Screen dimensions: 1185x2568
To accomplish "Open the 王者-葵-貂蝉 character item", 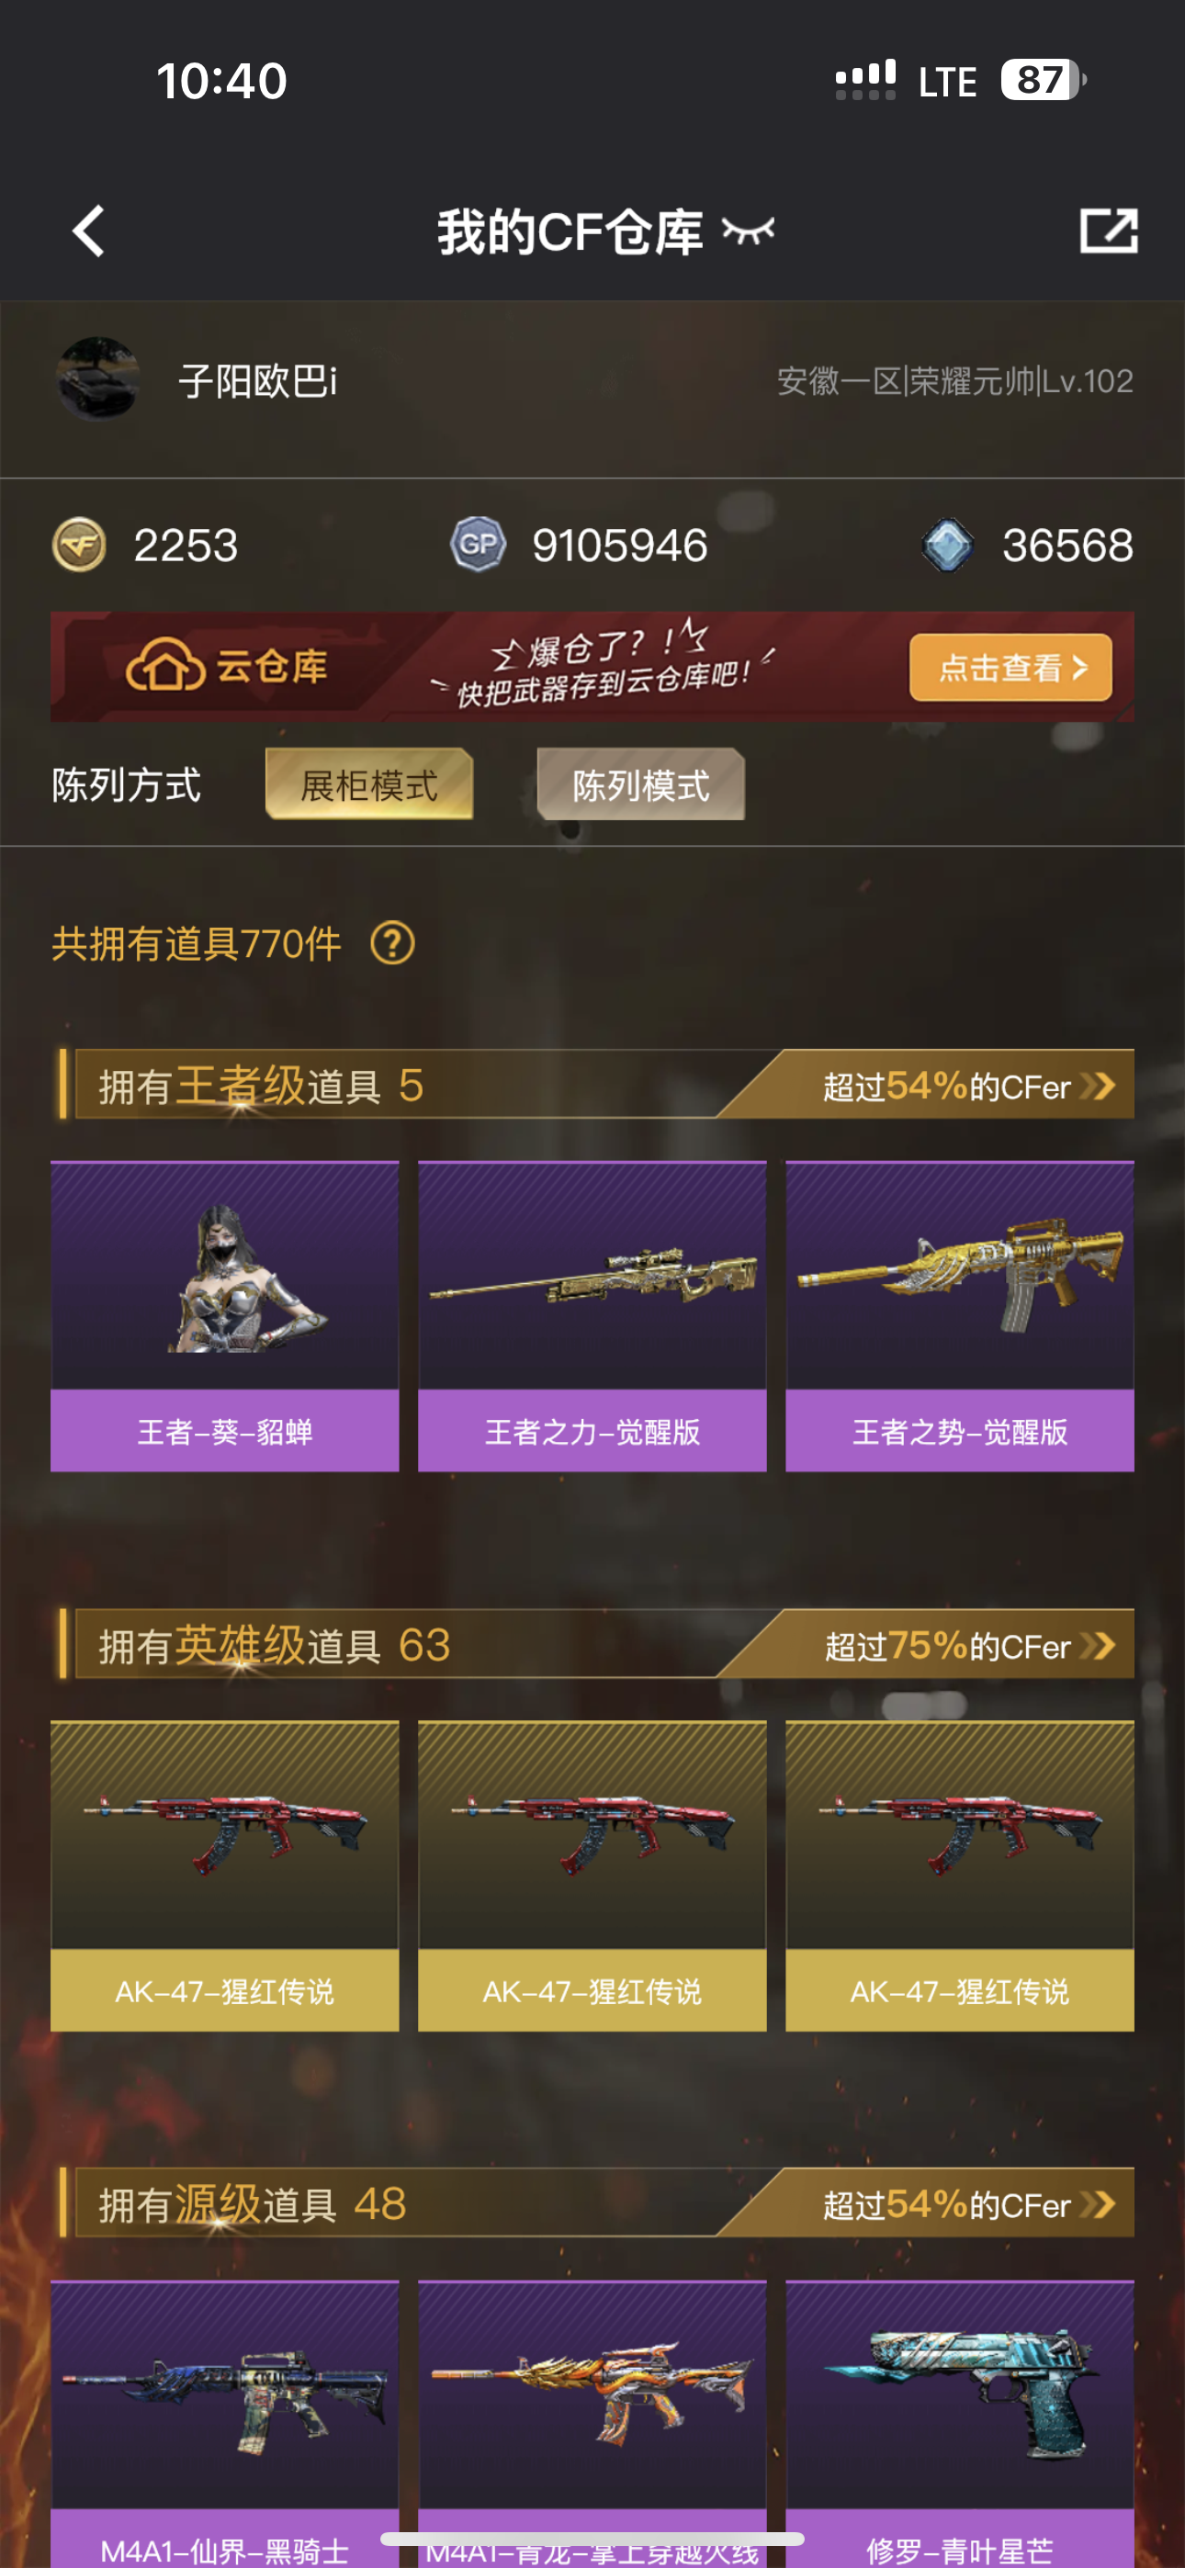I will point(224,1316).
